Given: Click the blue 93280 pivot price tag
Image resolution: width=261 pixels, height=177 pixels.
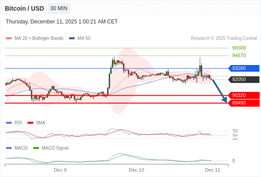Looking at the screenshot, I should click(x=244, y=68).
